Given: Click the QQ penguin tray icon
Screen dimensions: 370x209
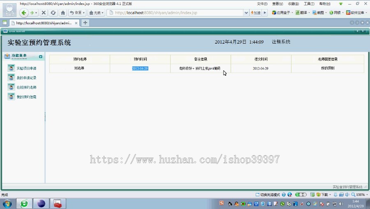Looking at the screenshot, I should point(236,204).
